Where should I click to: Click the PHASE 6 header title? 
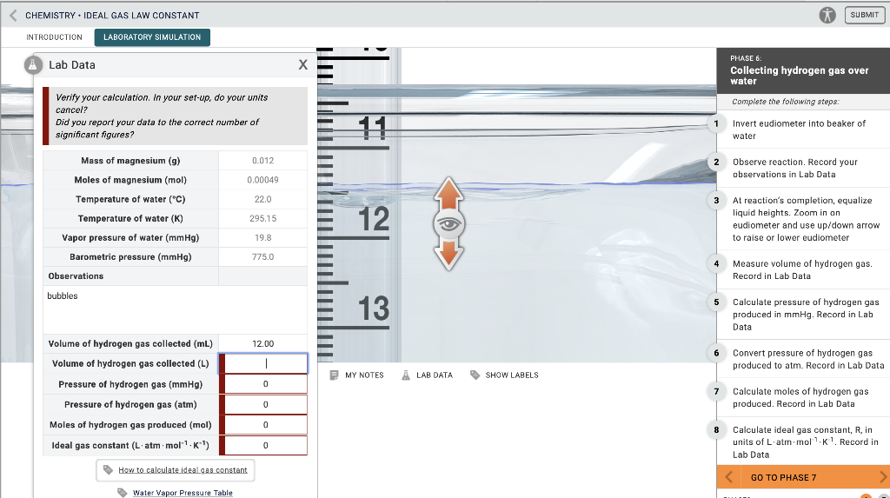pos(800,76)
